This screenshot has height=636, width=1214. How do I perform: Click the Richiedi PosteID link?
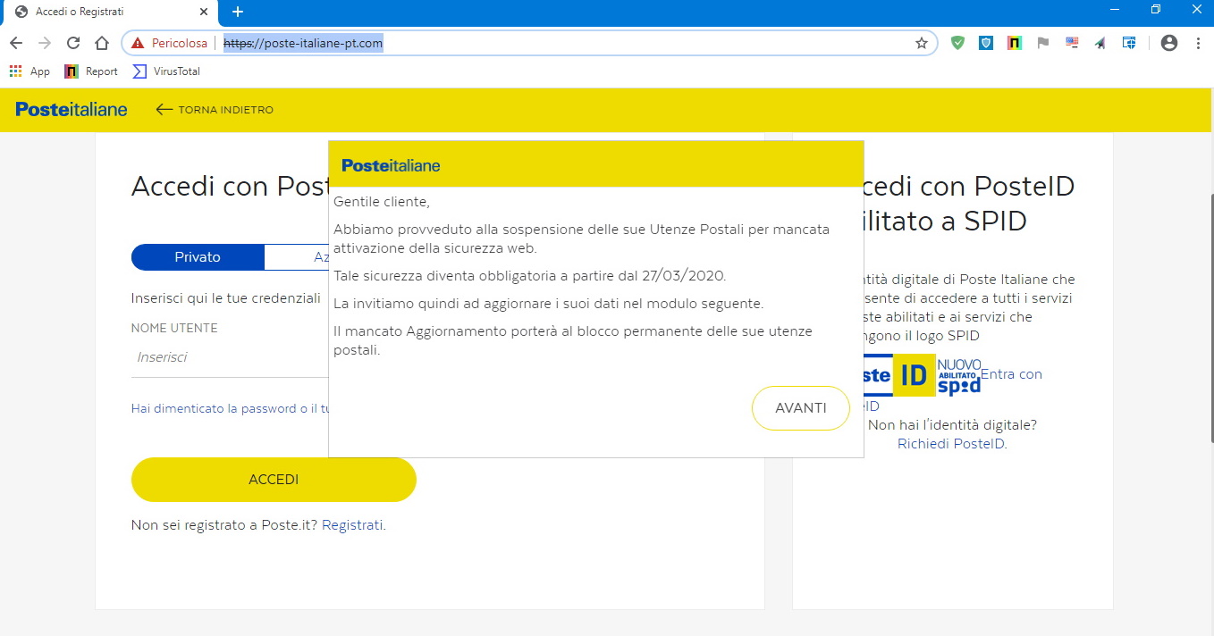tap(951, 443)
